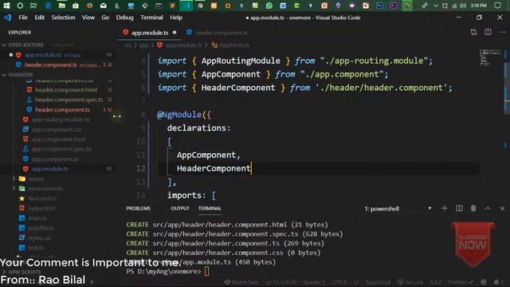
Task: Change the TypeScript language mode in status bar
Action: coord(378,282)
